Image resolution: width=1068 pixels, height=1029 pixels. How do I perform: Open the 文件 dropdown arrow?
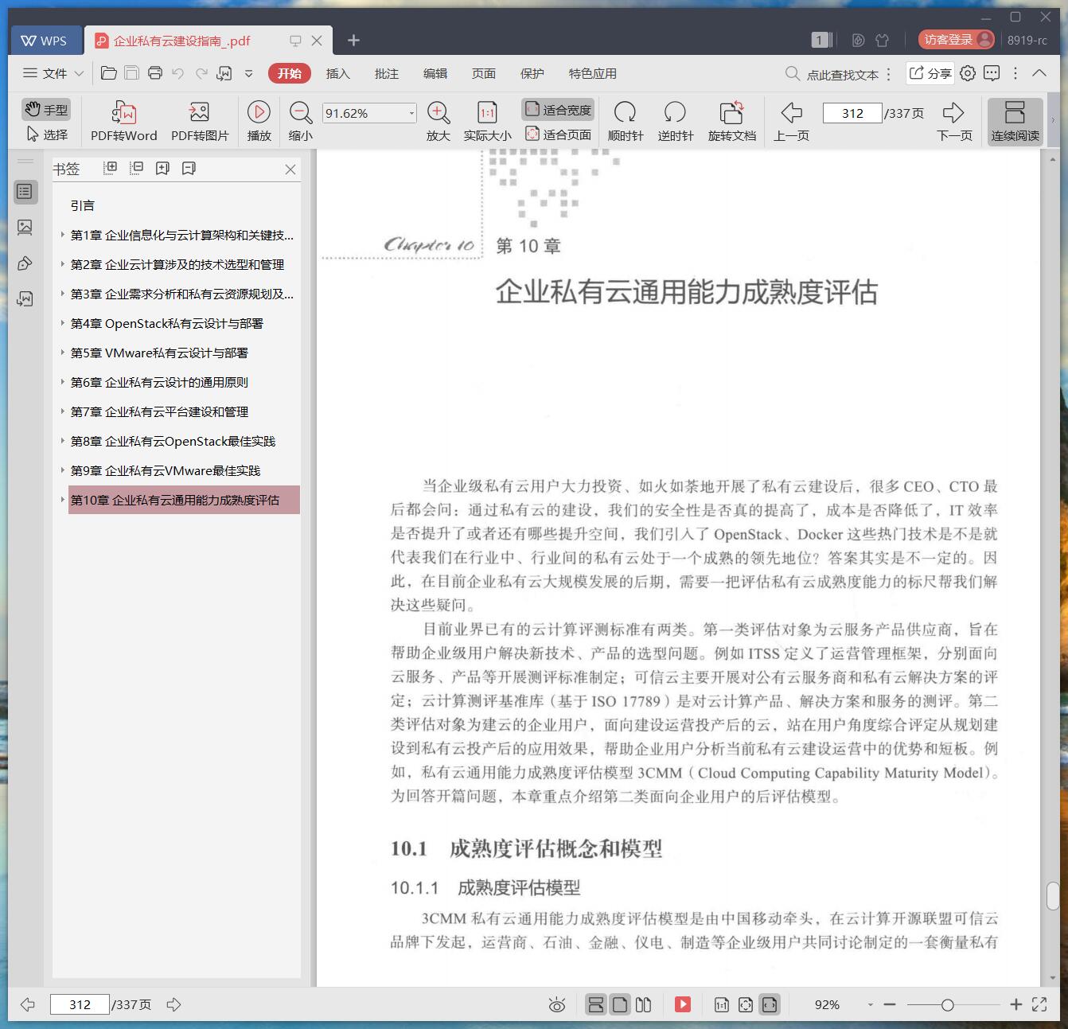[x=79, y=73]
